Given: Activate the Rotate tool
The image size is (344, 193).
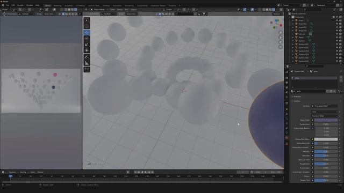Looking at the screenshot, I should (87, 39).
